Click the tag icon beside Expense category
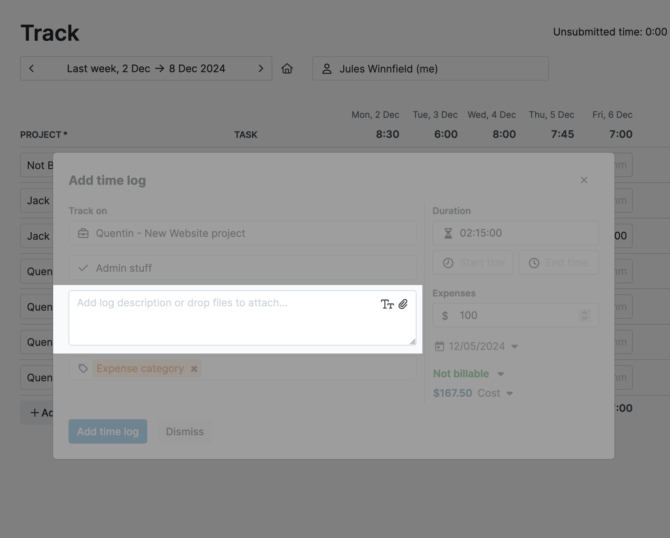Viewport: 670px width, 538px height. (83, 369)
